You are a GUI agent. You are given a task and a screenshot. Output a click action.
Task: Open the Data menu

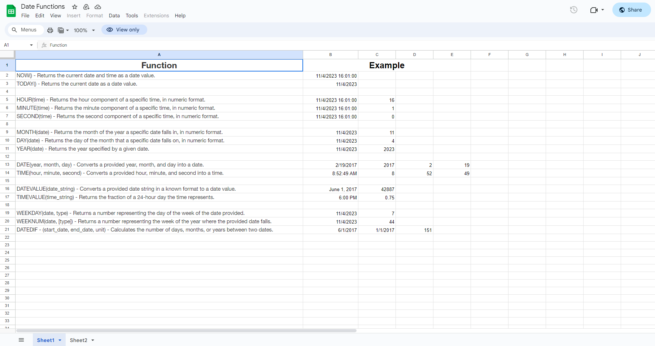[114, 16]
